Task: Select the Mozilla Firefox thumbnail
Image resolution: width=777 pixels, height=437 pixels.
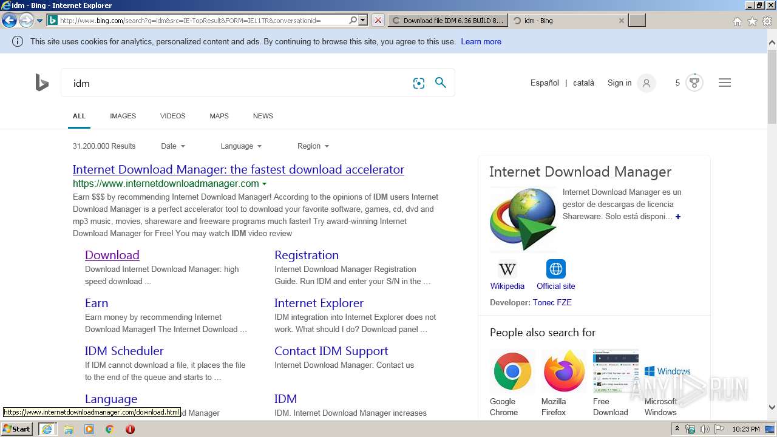Action: coord(564,371)
